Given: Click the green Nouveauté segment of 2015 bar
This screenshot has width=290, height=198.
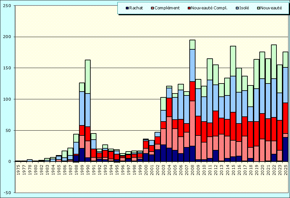Looking at the screenshot, I should coord(233,61).
